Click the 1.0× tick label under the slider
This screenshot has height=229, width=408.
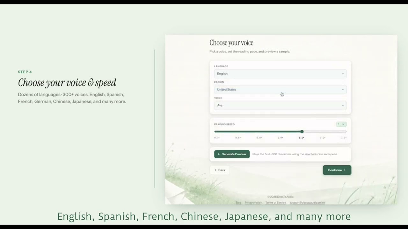tap(280, 138)
